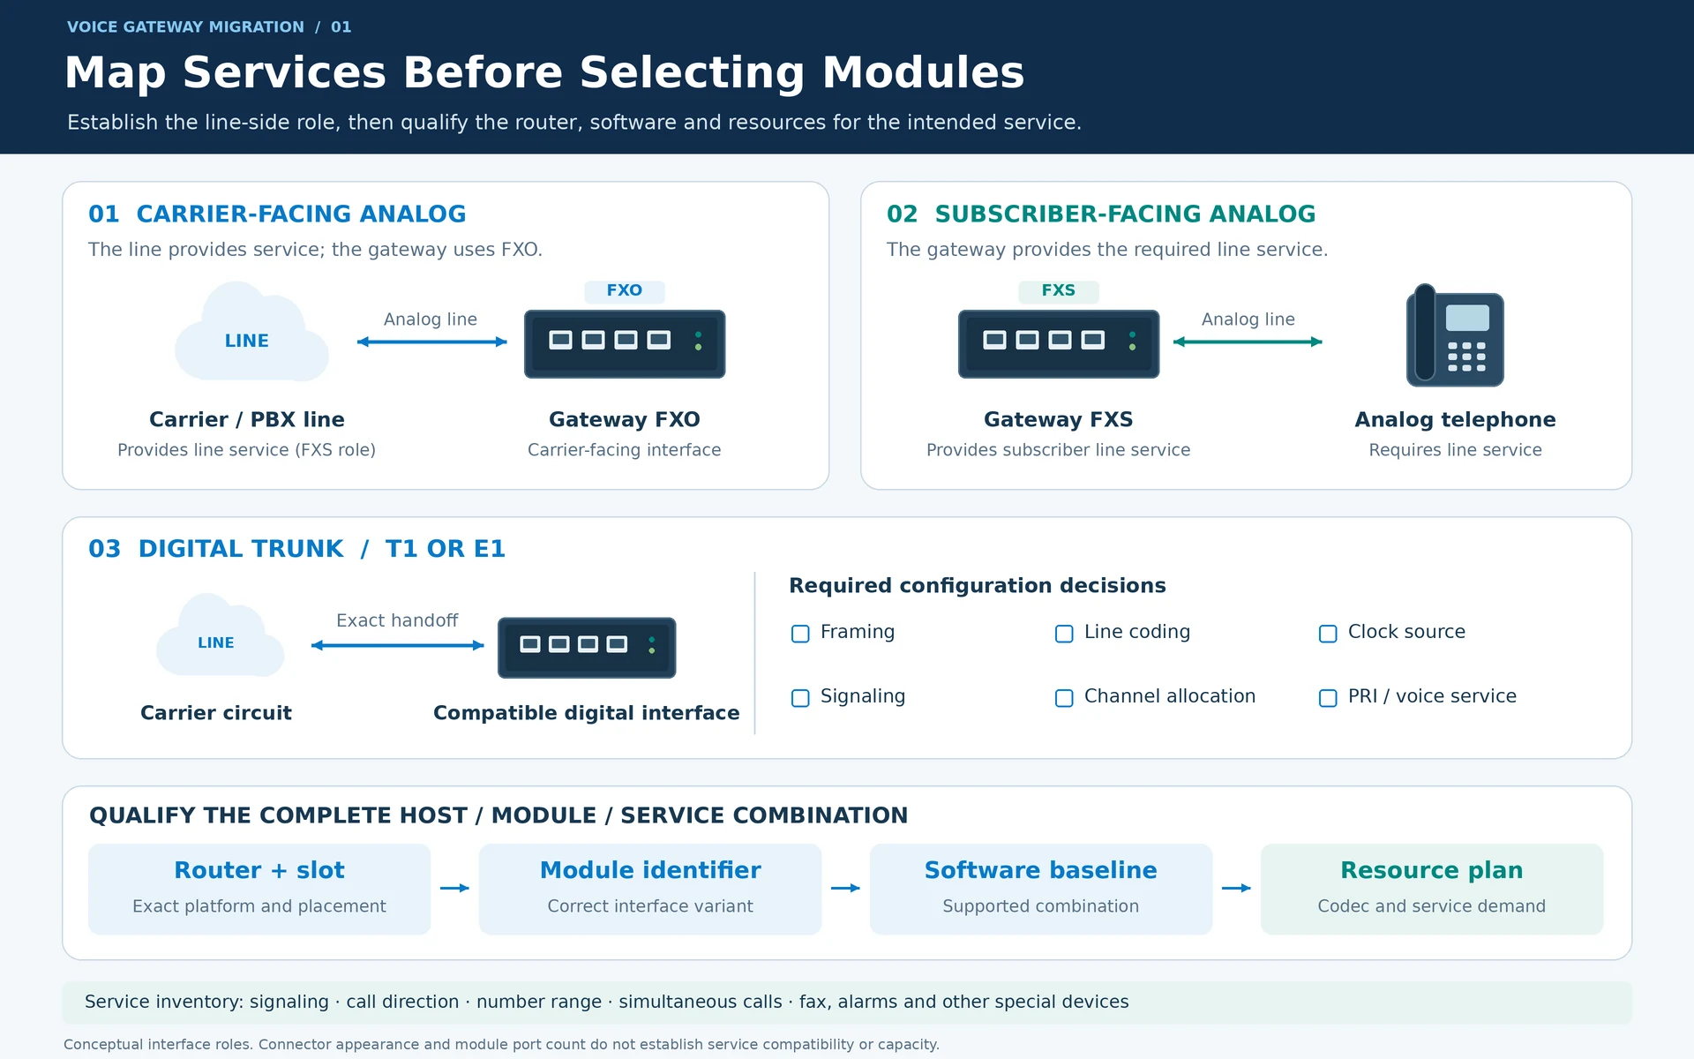1694x1059 pixels.
Task: Click the Provides subscriber line service caption
Action: 1059,450
